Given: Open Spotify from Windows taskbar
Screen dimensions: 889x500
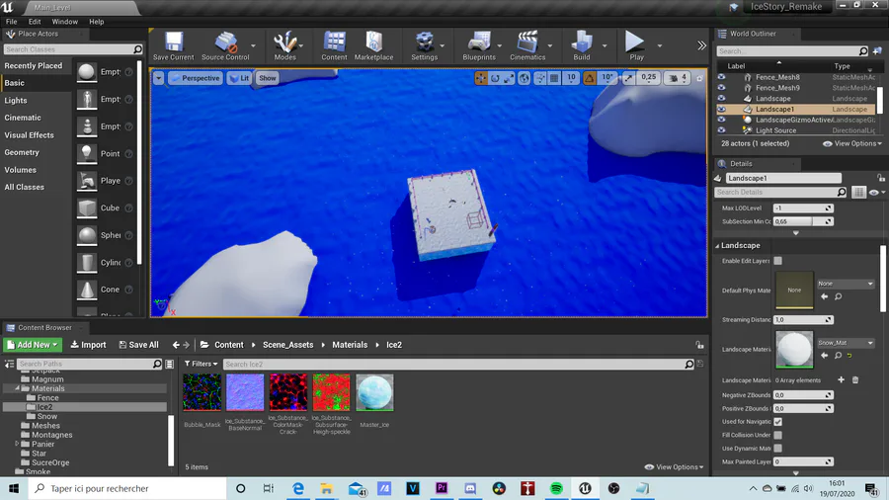Looking at the screenshot, I should tap(556, 489).
